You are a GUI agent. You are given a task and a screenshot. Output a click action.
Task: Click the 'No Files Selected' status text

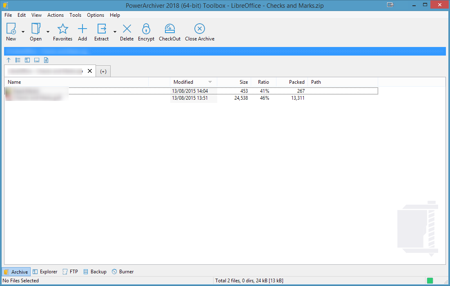tap(21, 281)
